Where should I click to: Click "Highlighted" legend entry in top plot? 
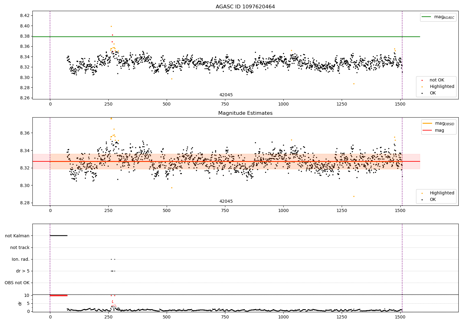[442, 86]
